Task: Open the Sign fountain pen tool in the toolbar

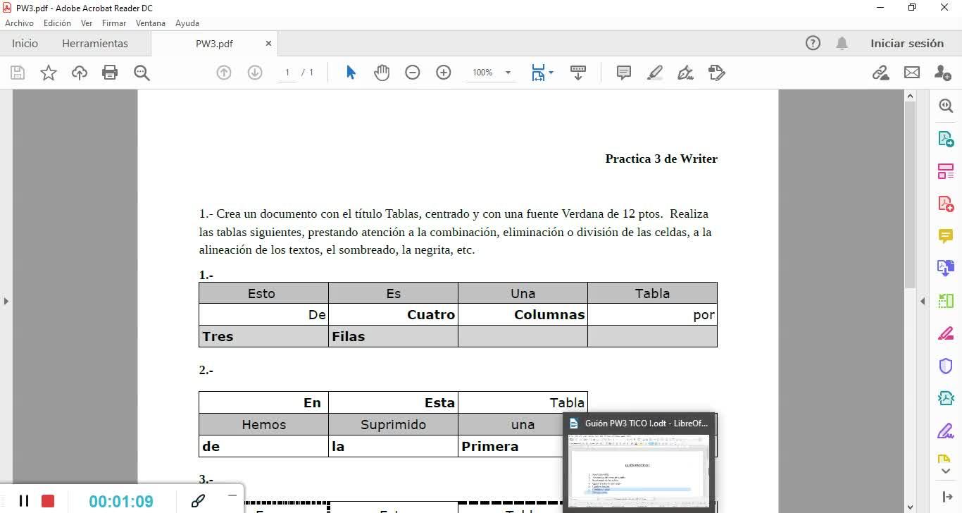Action: coord(685,73)
